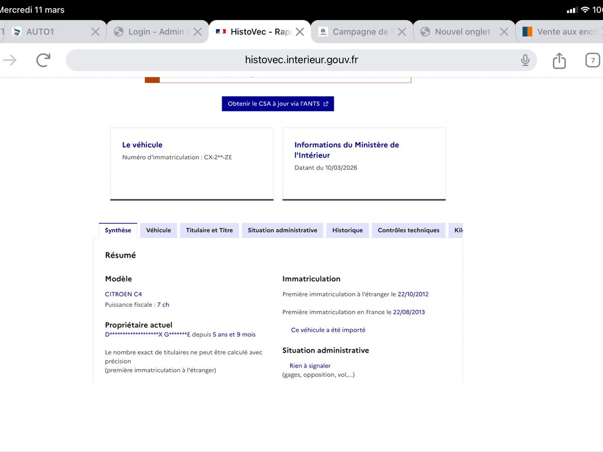The image size is (603, 452).
Task: Open the tab count overview button
Action: [x=592, y=60]
